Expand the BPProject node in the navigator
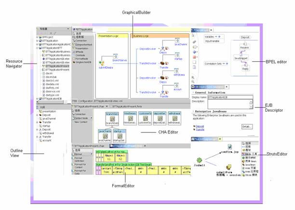 37,37
